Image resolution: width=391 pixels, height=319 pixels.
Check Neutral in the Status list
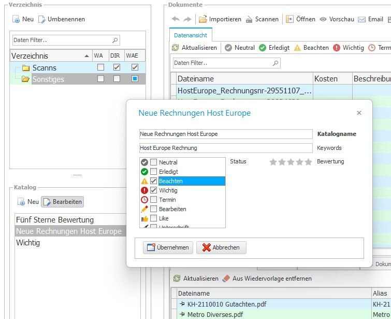(154, 162)
